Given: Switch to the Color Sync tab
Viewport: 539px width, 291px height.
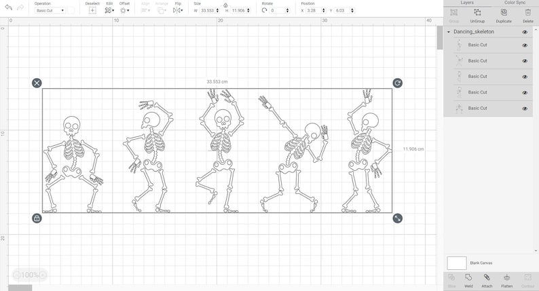Looking at the screenshot, I should 515,3.
